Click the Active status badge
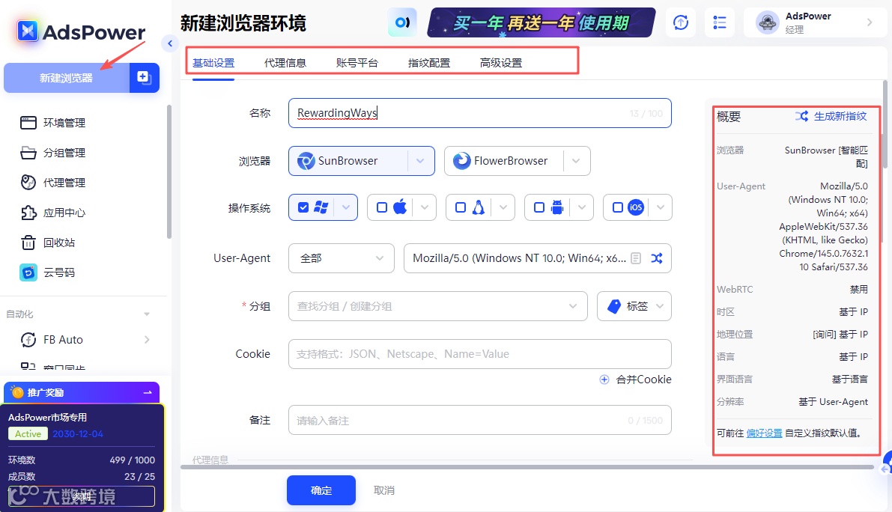892x512 pixels. 28,433
